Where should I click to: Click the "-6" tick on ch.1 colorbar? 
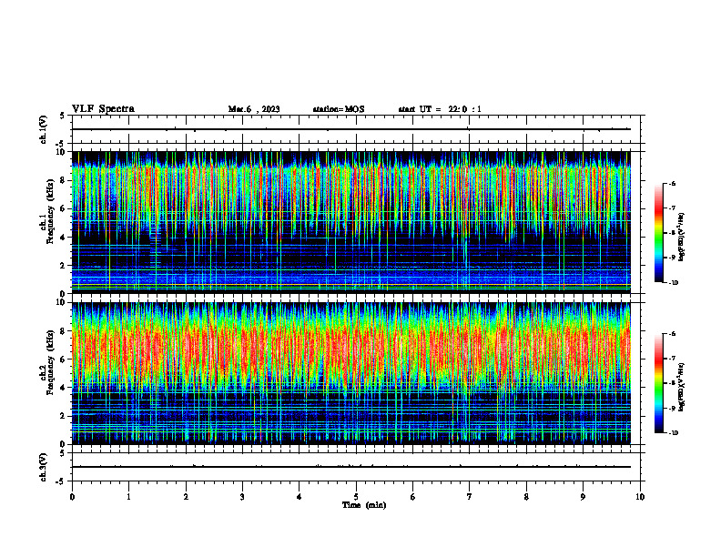(672, 184)
